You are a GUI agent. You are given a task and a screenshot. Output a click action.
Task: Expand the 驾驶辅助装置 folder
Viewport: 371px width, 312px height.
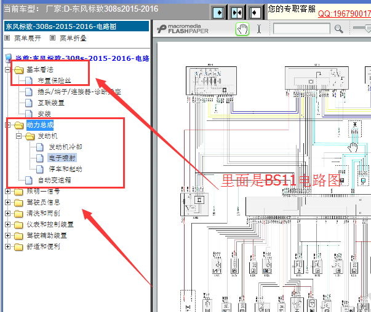[x=7, y=235]
